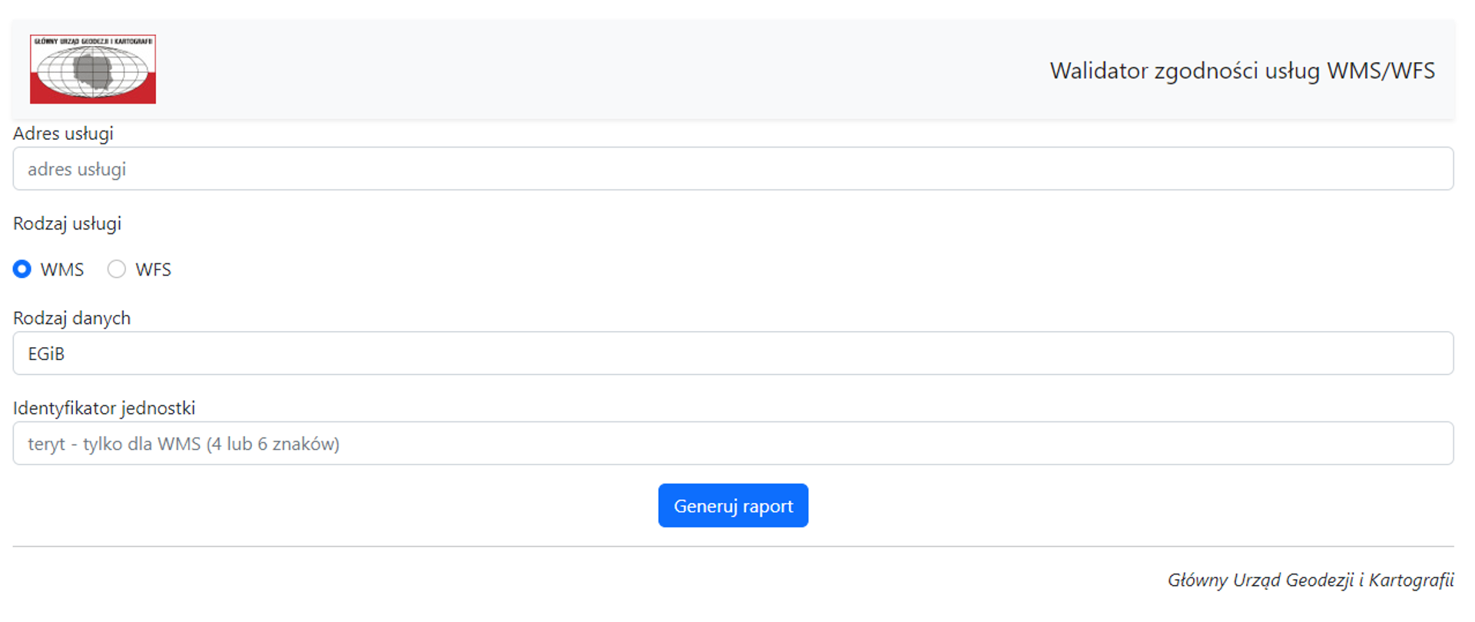This screenshot has width=1475, height=622.
Task: Click the Adres usługi field label
Action: click(63, 134)
